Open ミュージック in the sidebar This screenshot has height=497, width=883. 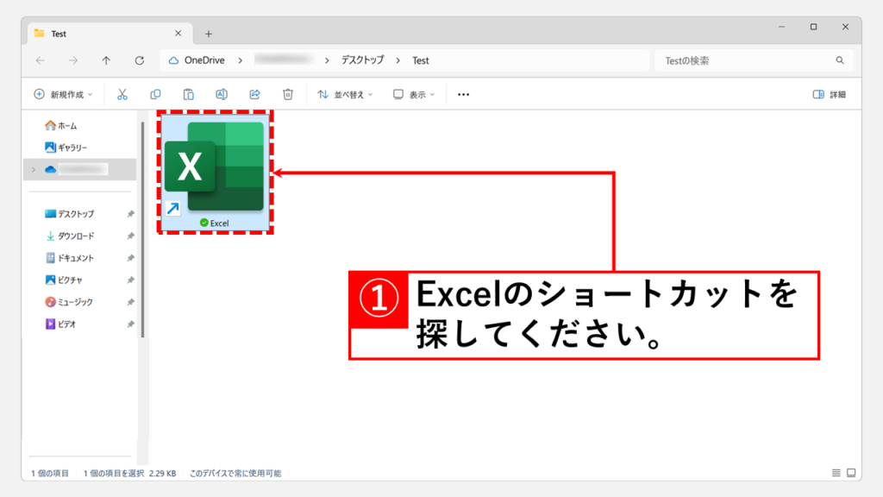coord(69,302)
